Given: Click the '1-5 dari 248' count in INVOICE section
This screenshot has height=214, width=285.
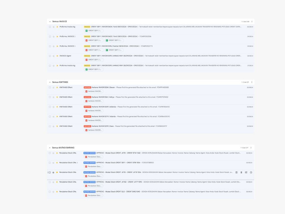Looking at the screenshot, I should (245, 22).
